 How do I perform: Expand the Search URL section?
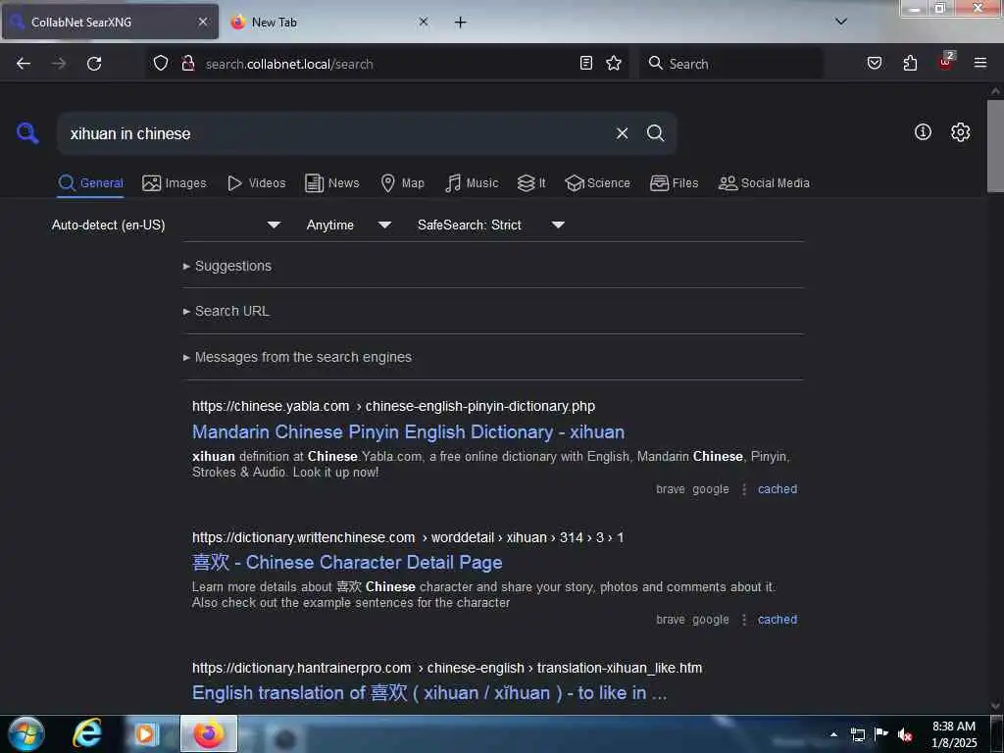point(226,311)
